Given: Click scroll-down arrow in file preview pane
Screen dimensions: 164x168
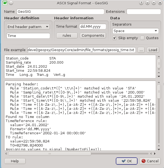Looking at the screenshot, I should (x=159, y=76).
